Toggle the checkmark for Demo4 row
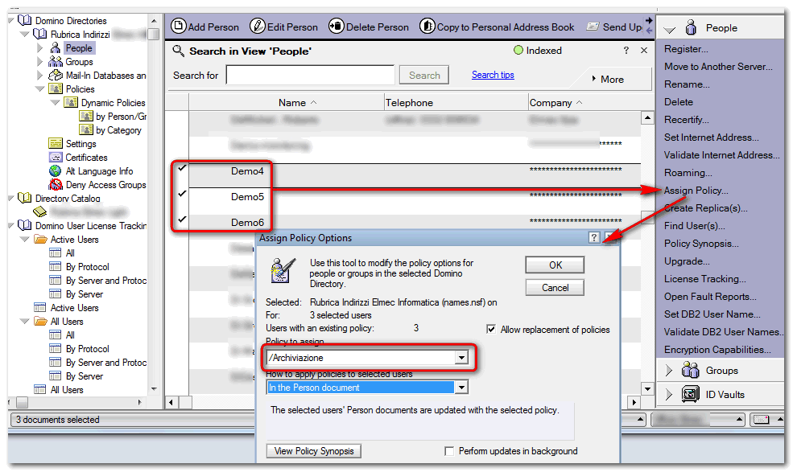Viewport: 793px width, 472px height. [x=182, y=168]
